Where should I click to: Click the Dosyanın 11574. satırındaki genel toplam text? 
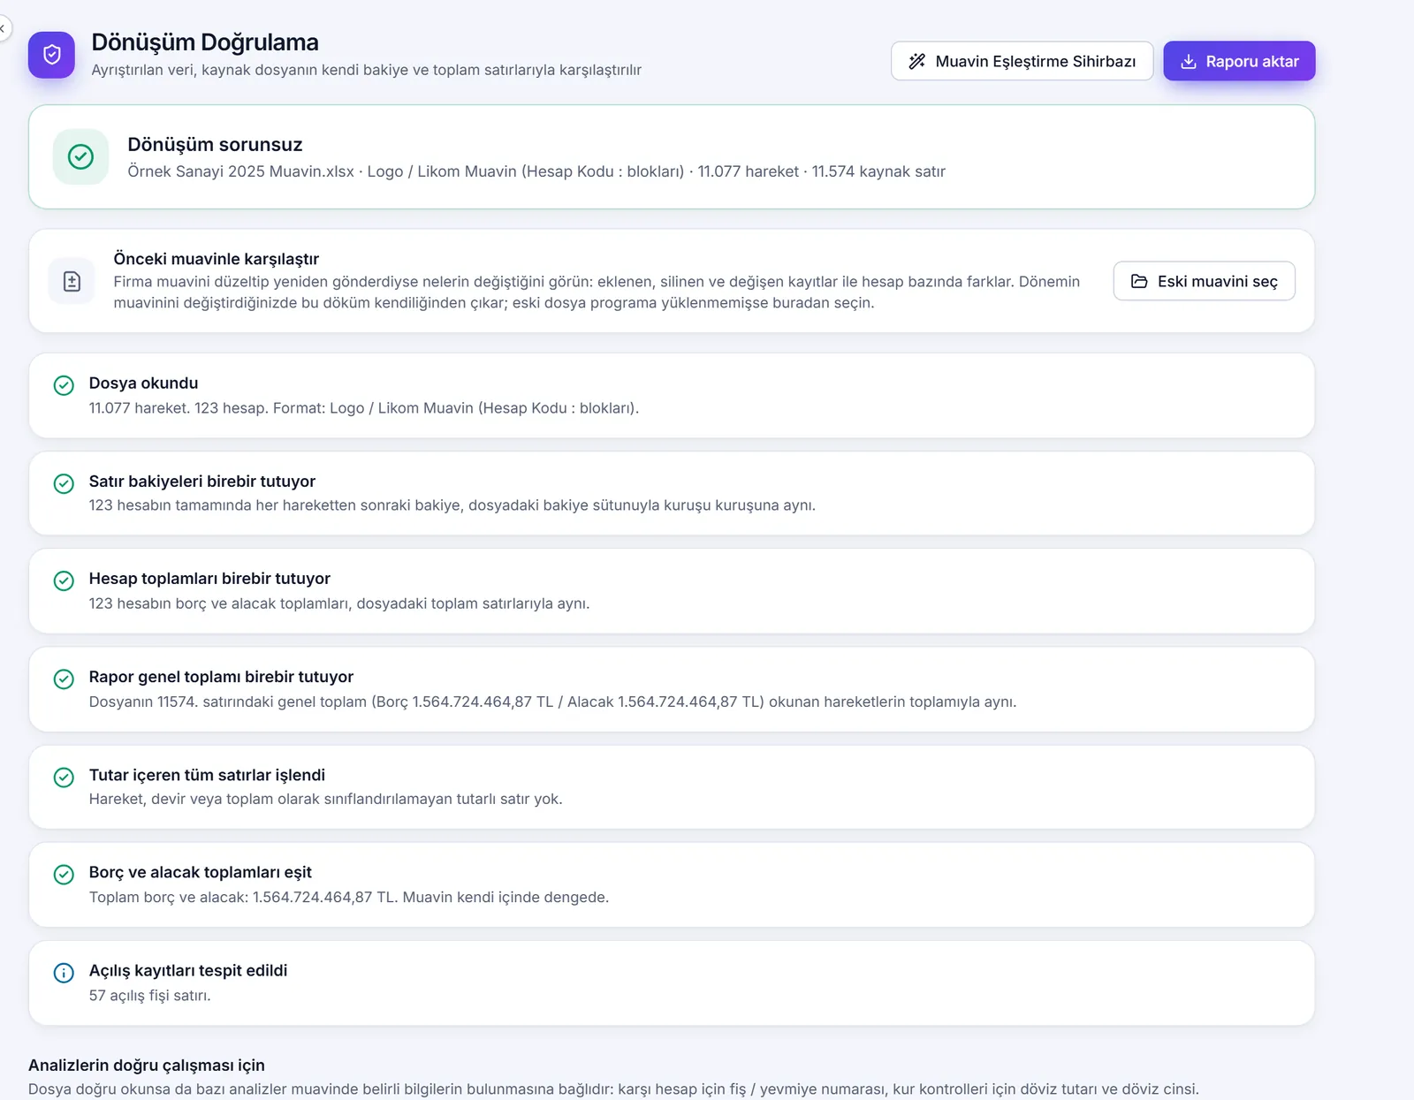[552, 702]
